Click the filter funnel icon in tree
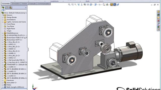The width and height of the screenshot is (161, 90). (x=3, y=10)
